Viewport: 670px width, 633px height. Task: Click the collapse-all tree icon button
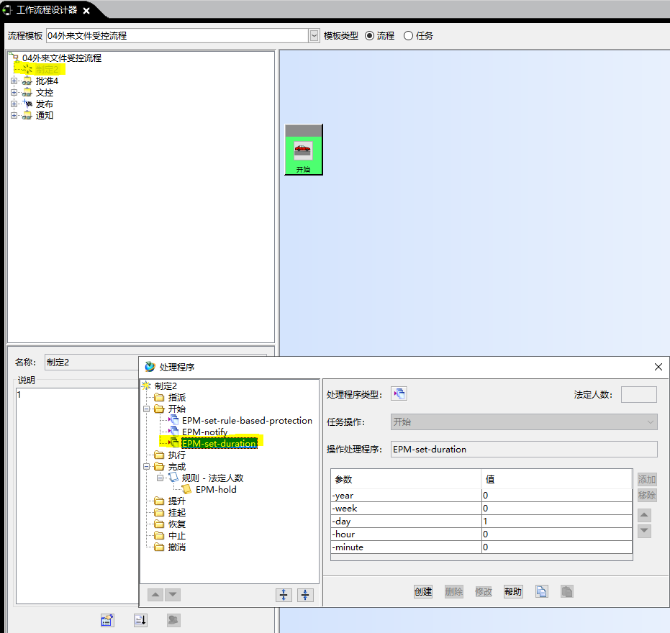tap(305, 595)
